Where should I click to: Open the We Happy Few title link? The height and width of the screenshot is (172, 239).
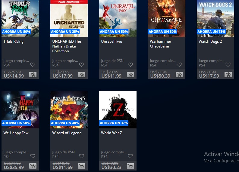pos(16,133)
